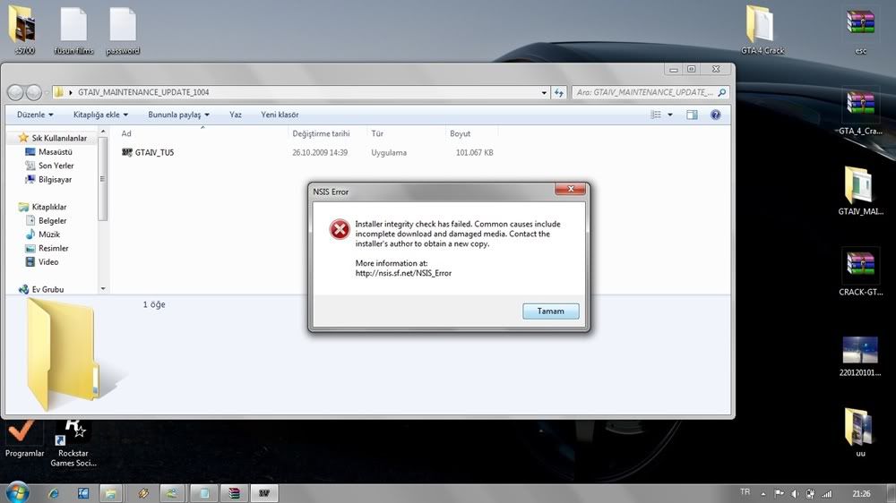Select GTA 4 Crack desktop folder
This screenshot has width=896, height=503.
[762, 30]
